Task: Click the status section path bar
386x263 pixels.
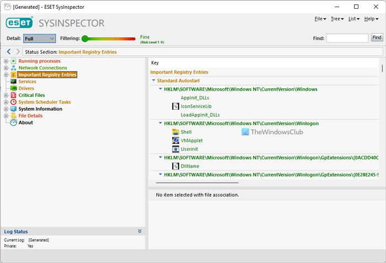Action: tap(203, 52)
